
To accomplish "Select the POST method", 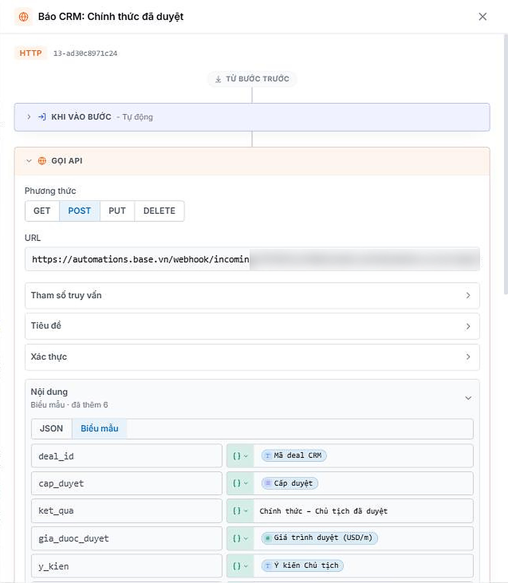I will coord(80,211).
